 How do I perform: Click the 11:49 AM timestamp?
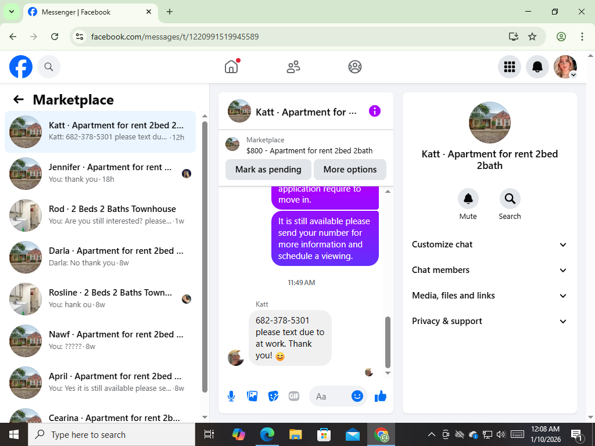pos(302,283)
